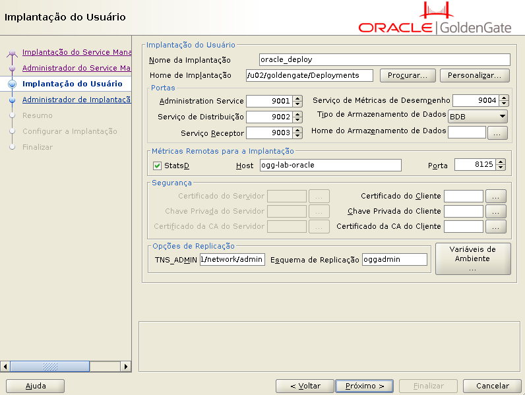Image resolution: width=525 pixels, height=395 pixels.
Task: Browse for Certificado da CA do Cliente
Action: [495, 227]
